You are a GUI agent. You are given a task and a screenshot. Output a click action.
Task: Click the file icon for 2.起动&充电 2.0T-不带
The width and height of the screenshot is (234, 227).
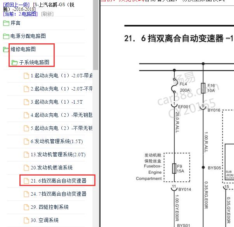tap(26, 89)
